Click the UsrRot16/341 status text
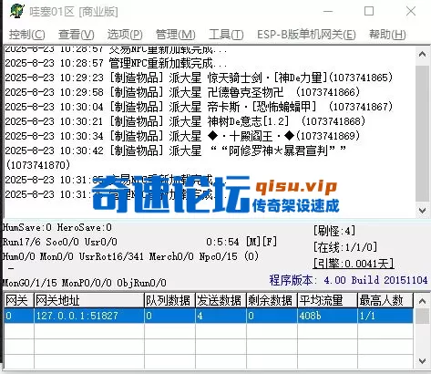This screenshot has height=374, width=431. click(111, 256)
